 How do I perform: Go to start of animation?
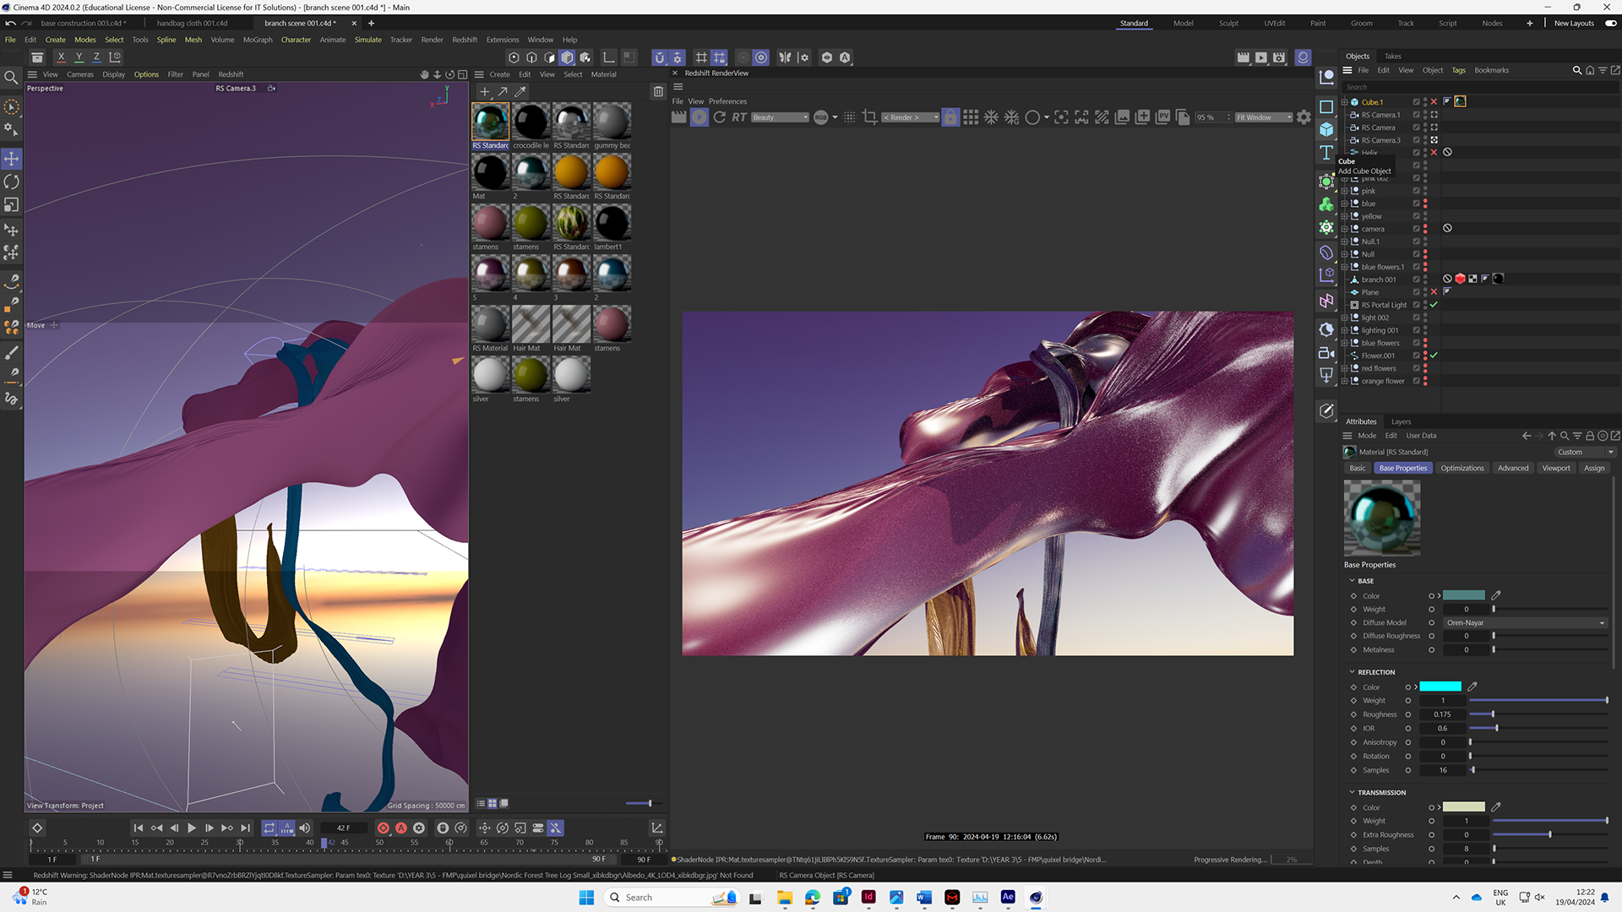click(139, 828)
